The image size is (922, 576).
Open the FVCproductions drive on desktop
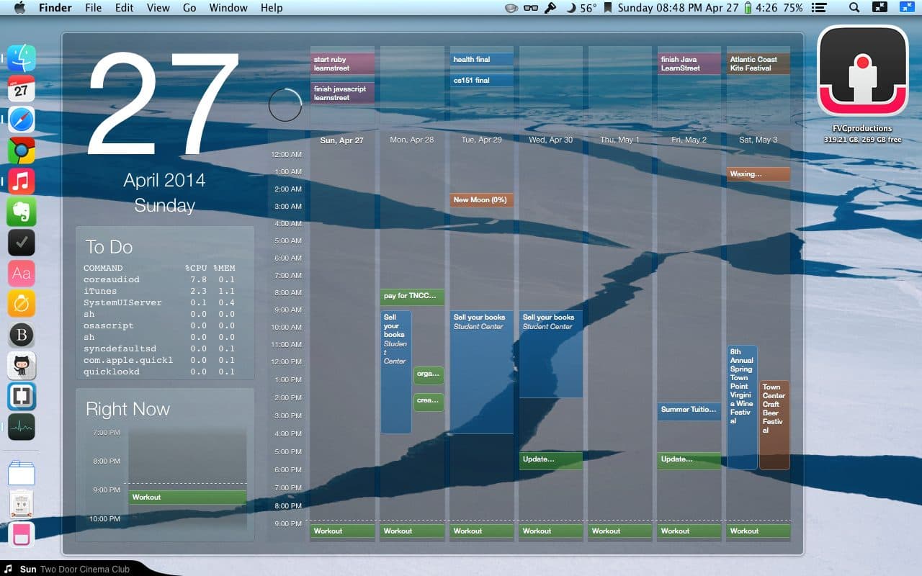click(x=862, y=72)
